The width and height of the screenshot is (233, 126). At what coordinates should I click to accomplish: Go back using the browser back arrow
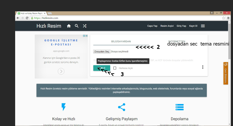18,18
